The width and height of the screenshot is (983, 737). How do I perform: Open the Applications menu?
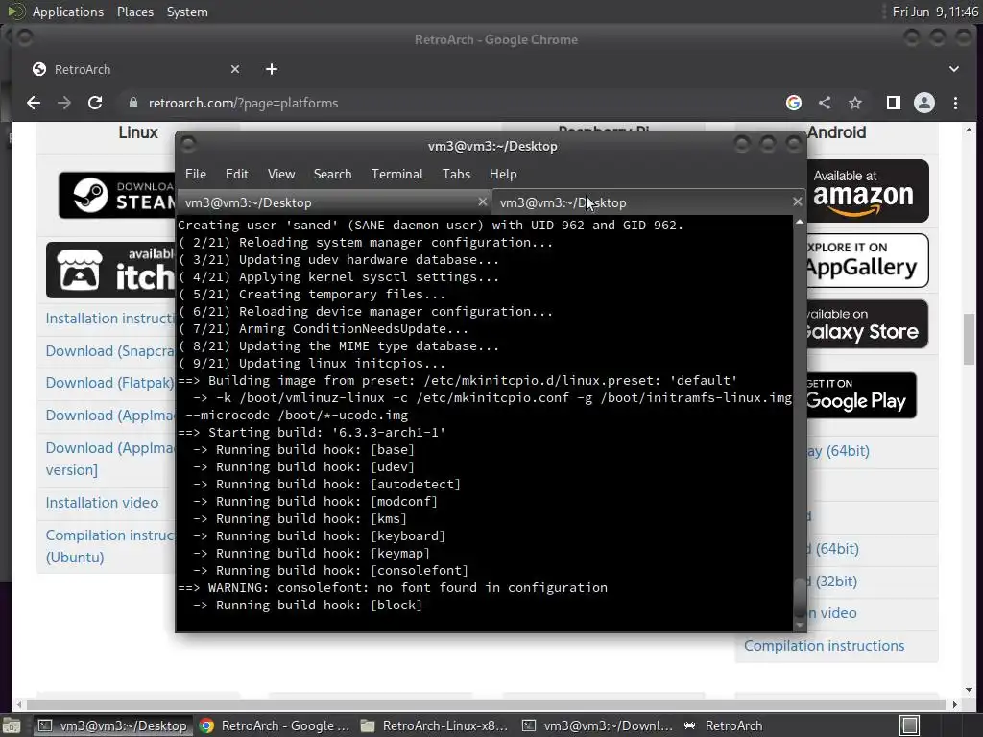[68, 12]
